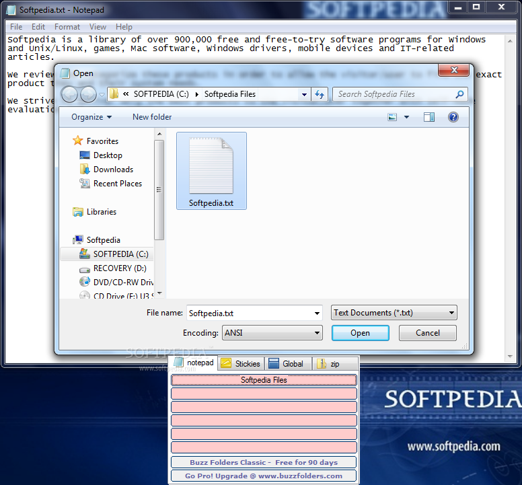
Task: Click the Downloads folder icon
Action: (85, 169)
